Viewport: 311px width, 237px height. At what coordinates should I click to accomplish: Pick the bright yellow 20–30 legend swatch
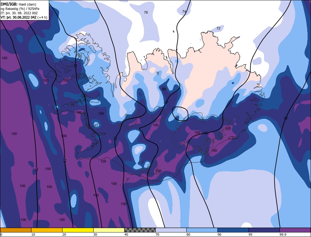(78, 230)
